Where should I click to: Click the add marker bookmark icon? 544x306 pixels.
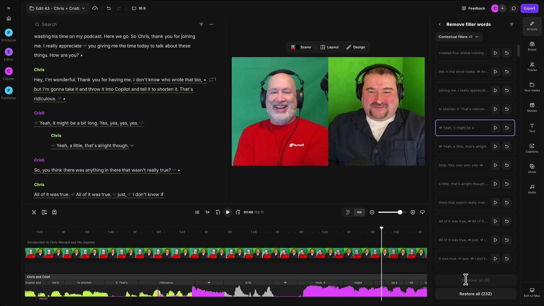click(54, 212)
